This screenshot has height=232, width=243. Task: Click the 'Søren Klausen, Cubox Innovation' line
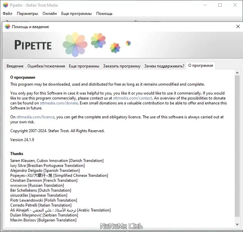(57, 161)
